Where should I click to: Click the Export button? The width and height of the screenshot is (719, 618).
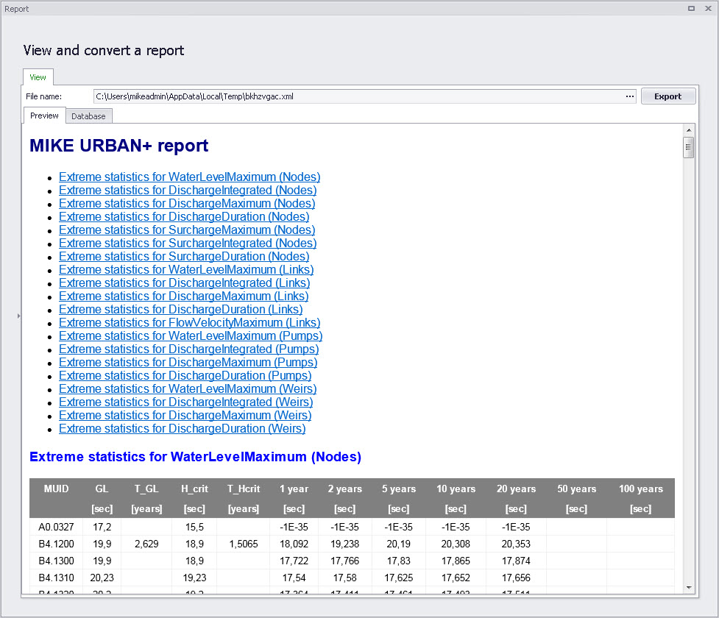668,96
